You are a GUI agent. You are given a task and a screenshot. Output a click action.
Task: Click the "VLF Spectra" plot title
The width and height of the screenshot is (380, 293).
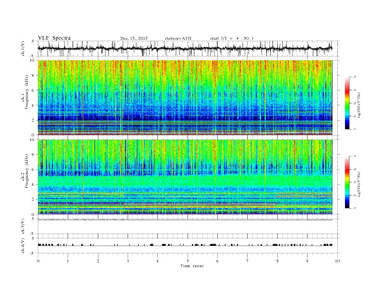tap(54, 38)
